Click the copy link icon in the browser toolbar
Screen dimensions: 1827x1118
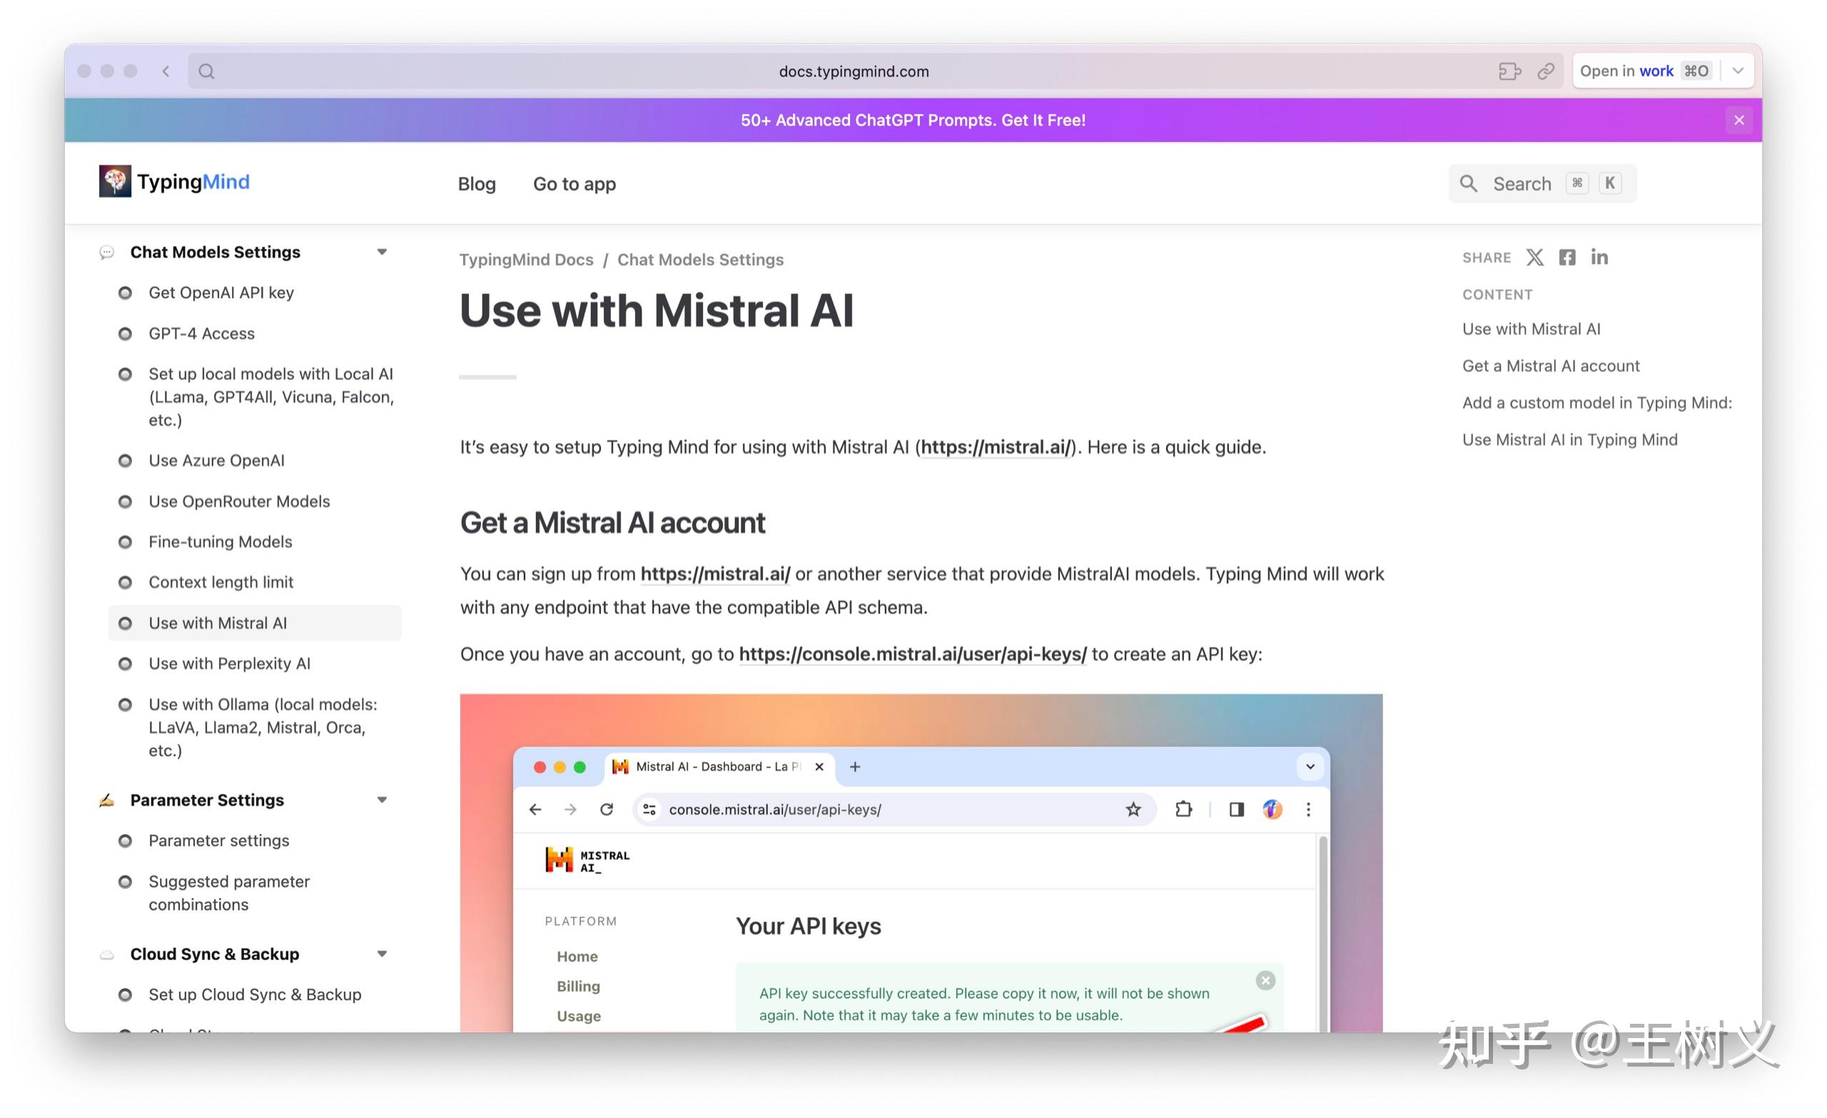pyautogui.click(x=1546, y=71)
